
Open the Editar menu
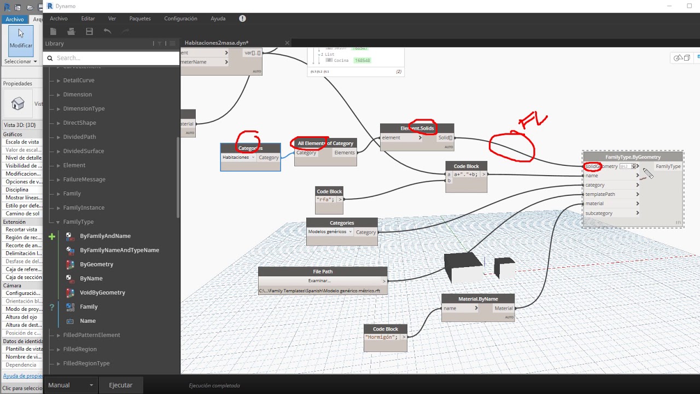pyautogui.click(x=88, y=19)
